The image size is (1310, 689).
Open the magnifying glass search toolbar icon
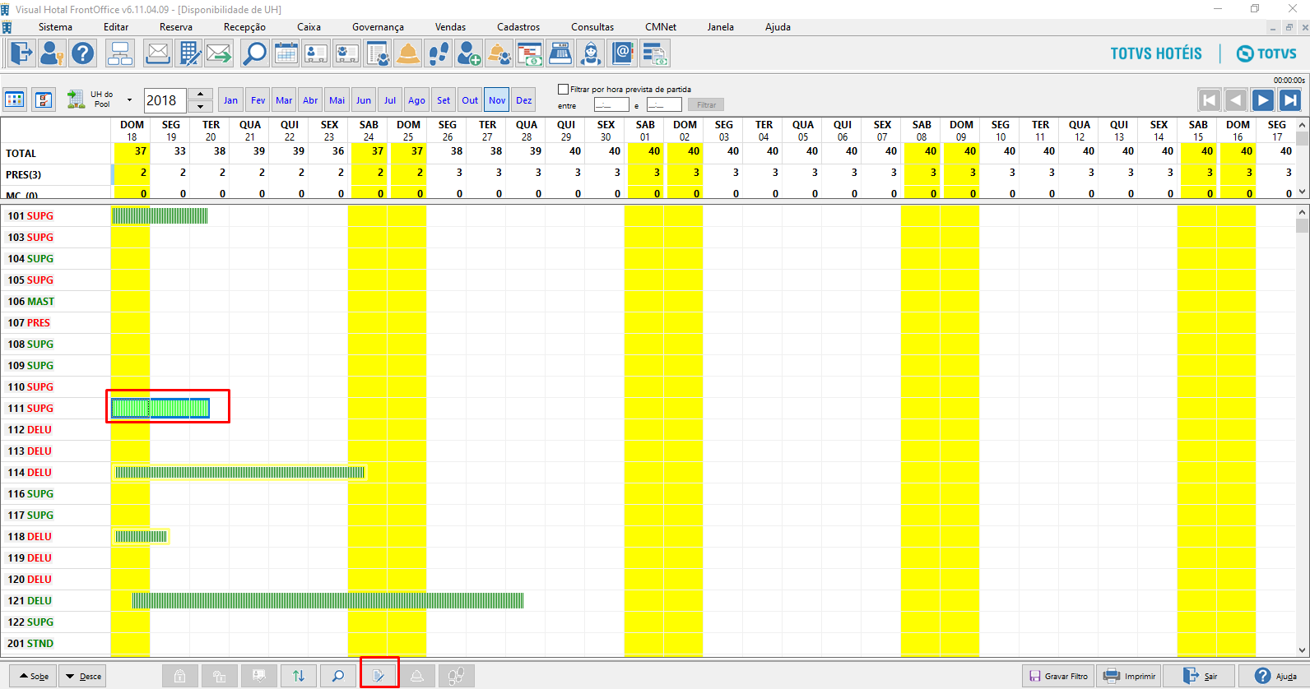pos(254,53)
